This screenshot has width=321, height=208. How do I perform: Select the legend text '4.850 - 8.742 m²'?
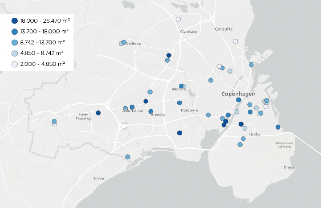point(41,53)
